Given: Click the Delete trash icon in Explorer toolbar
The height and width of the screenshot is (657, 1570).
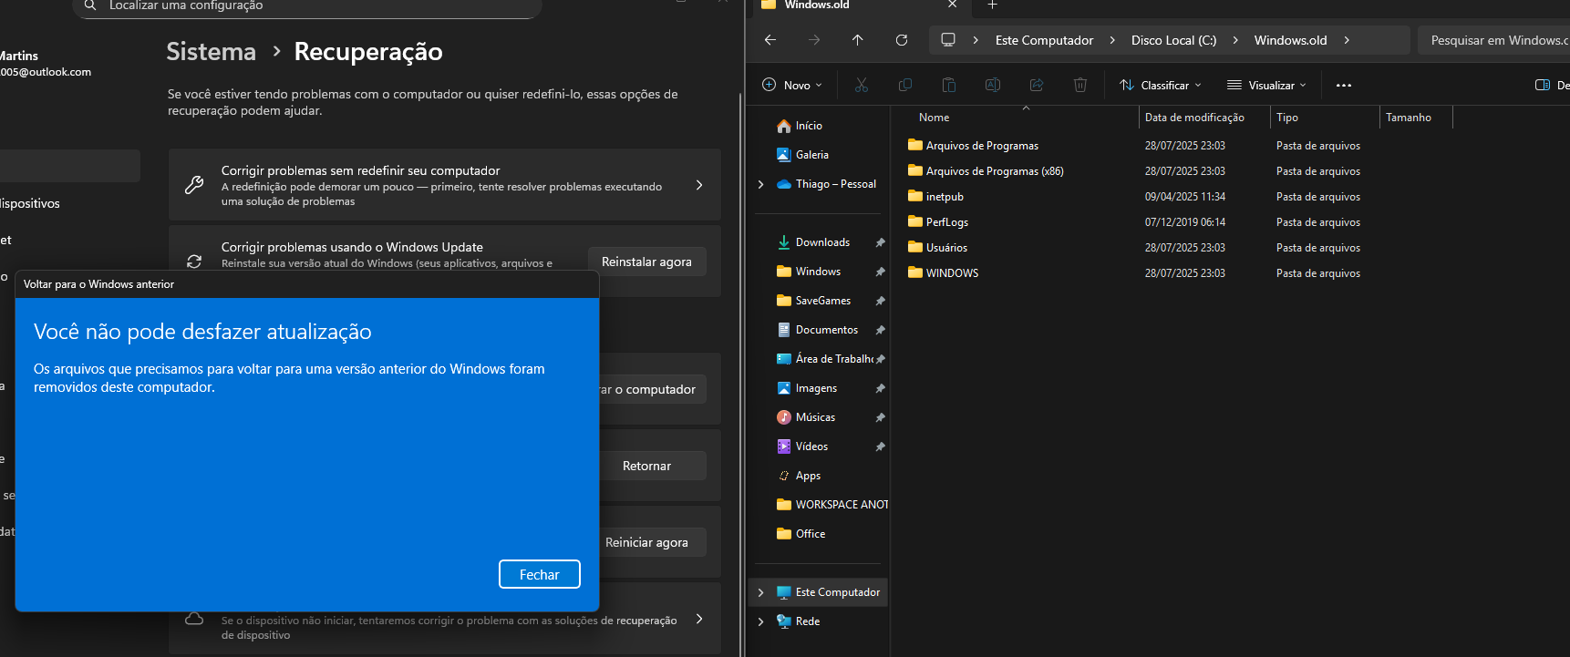Looking at the screenshot, I should (x=1079, y=85).
